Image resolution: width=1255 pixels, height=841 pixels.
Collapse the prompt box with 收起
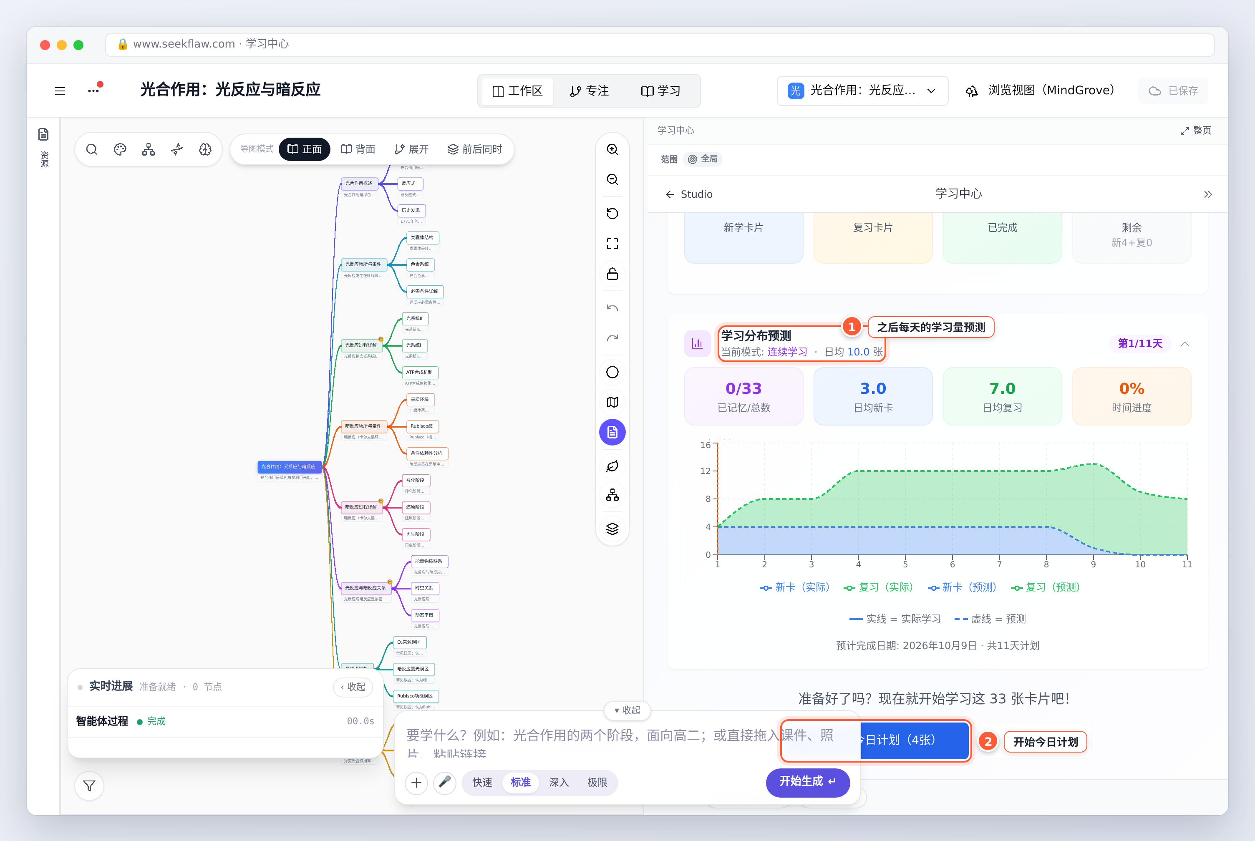tap(627, 710)
